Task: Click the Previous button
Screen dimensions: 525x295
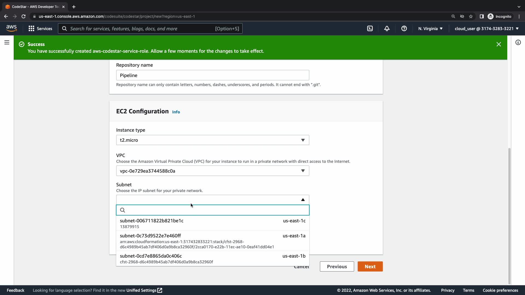Action: (337, 267)
